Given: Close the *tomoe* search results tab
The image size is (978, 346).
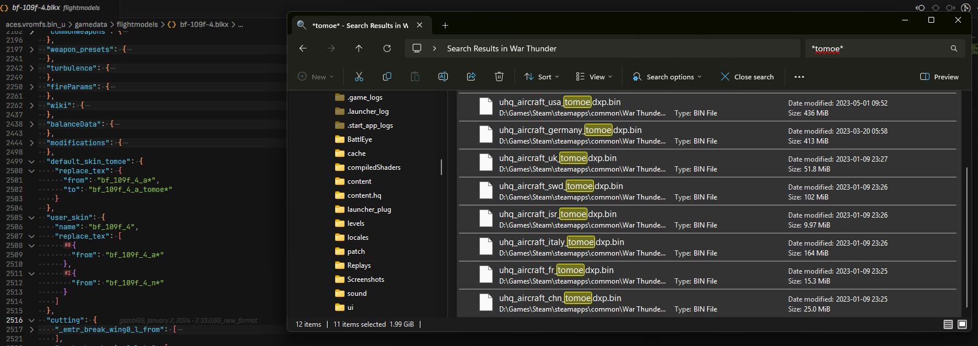Looking at the screenshot, I should click(420, 25).
